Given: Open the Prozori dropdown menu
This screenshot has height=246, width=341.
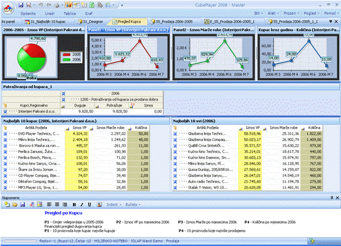Looking at the screenshot, I should click(x=291, y=13).
